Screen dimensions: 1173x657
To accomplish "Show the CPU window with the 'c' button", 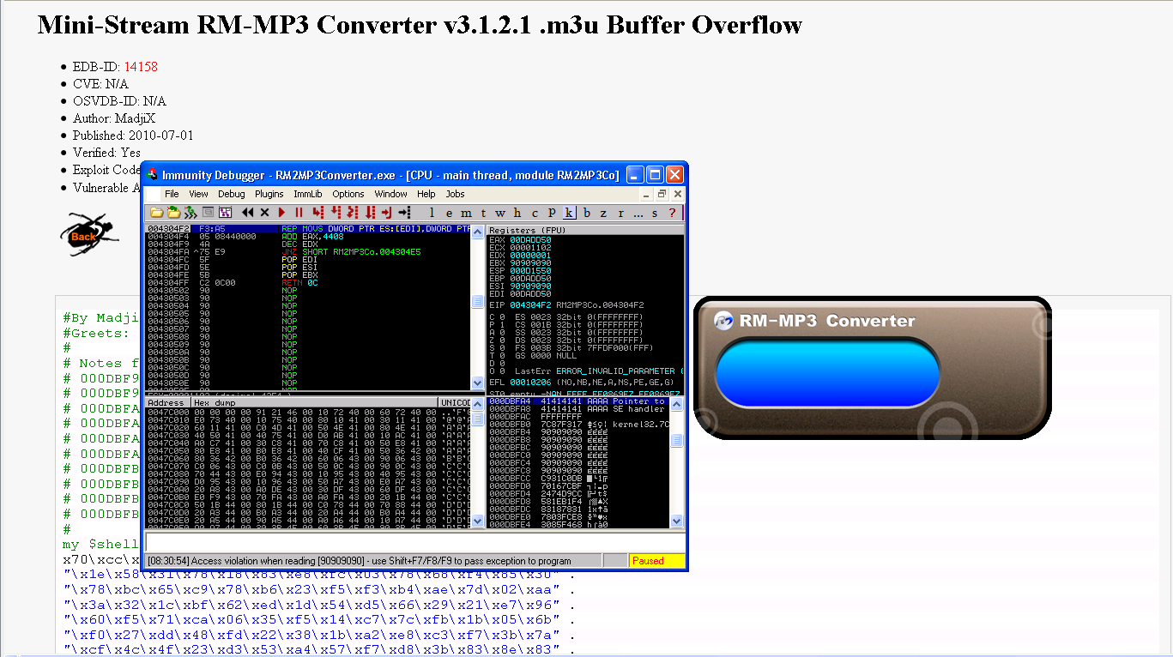I will click(x=535, y=212).
